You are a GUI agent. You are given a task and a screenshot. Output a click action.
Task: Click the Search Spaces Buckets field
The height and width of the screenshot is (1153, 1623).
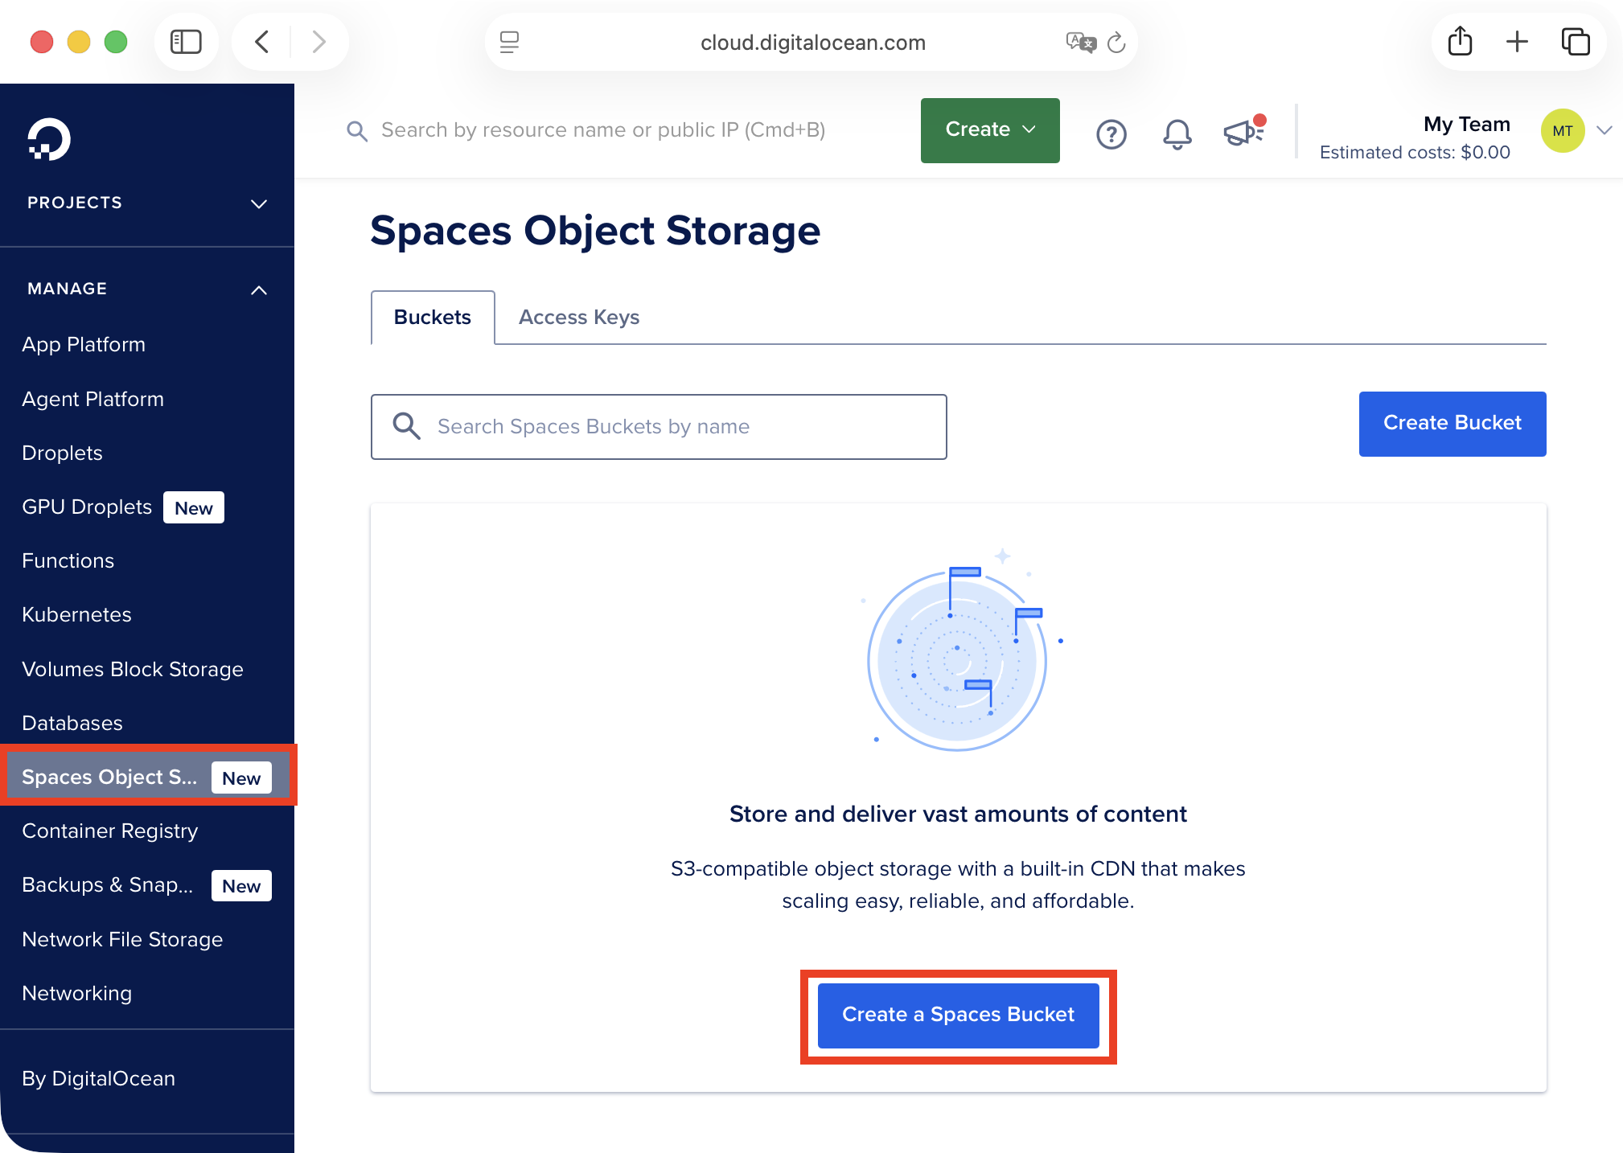[676, 427]
